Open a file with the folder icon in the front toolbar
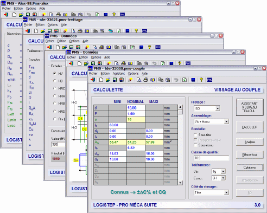Screen dimensions: 267x213 click(108, 80)
